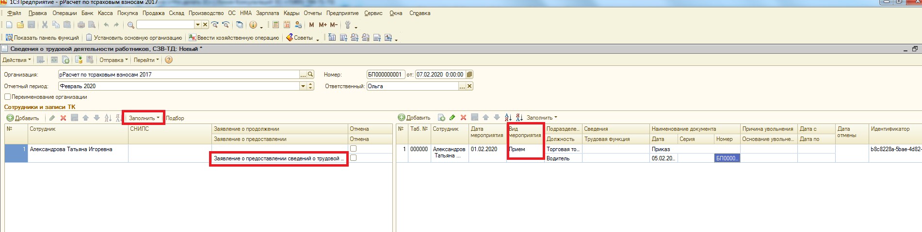Delete employee row with red X icon
The height and width of the screenshot is (232, 922).
(63, 118)
